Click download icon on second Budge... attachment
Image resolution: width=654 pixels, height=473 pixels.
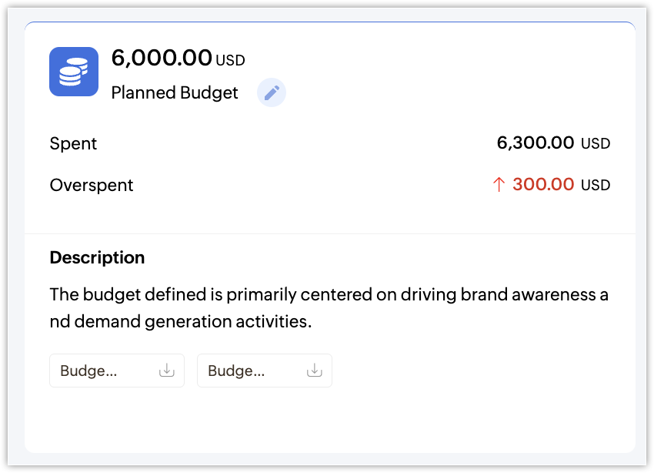coord(314,371)
